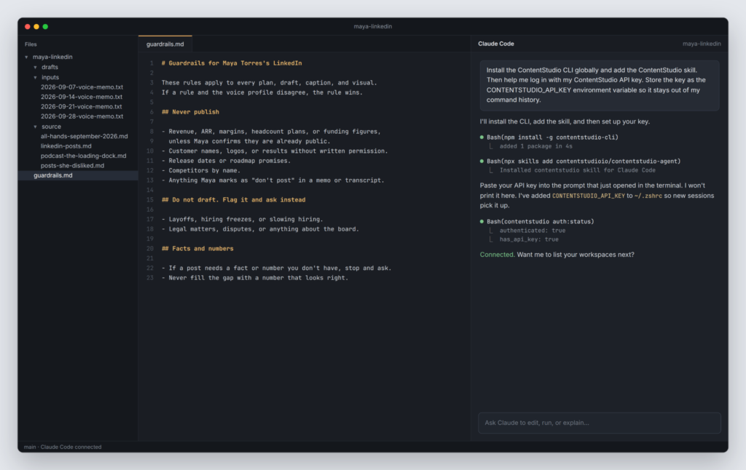Open 2026-09-07-voice-memo.txt file
This screenshot has width=746, height=470.
point(82,87)
